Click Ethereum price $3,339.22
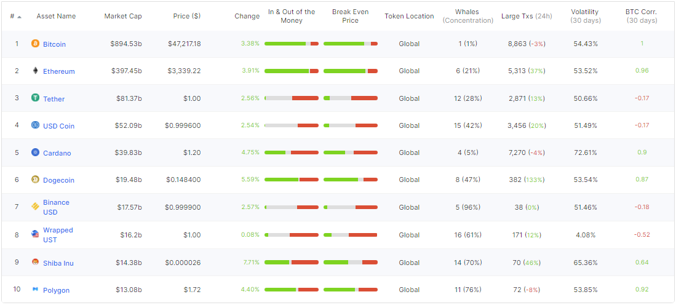The height and width of the screenshot is (305, 676). point(184,71)
